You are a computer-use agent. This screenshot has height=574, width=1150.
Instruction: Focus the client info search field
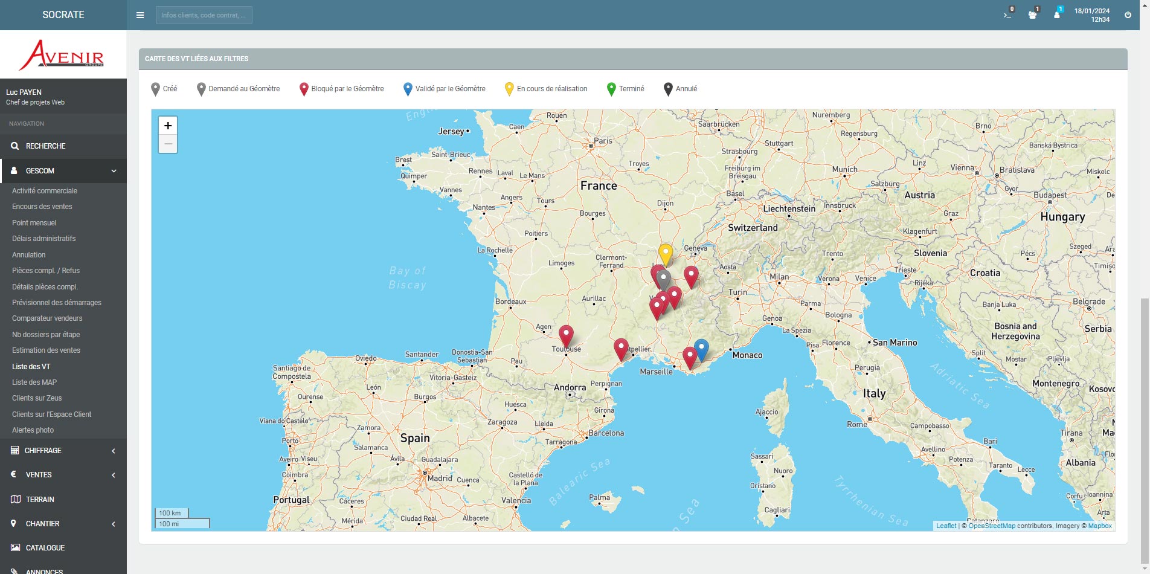click(x=204, y=15)
